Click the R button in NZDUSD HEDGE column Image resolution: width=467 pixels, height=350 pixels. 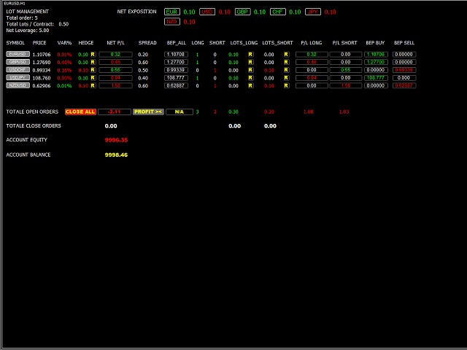click(x=93, y=85)
